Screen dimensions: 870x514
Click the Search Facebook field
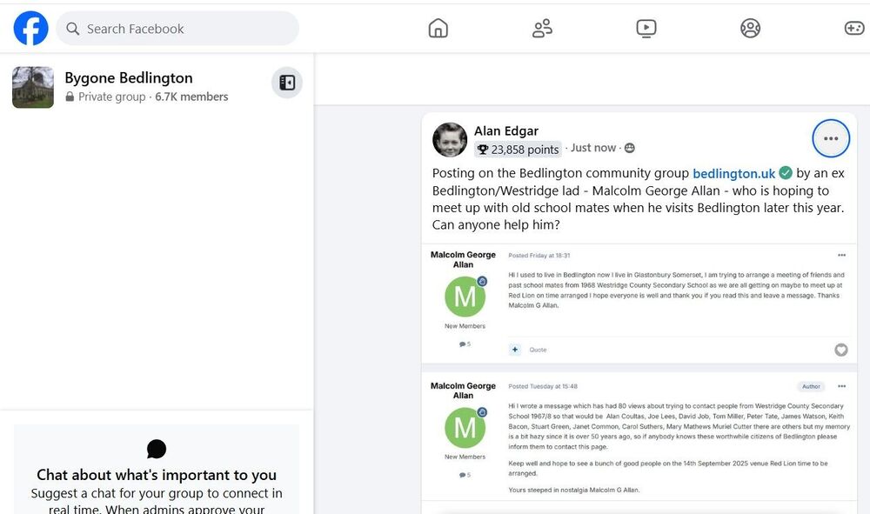(177, 29)
